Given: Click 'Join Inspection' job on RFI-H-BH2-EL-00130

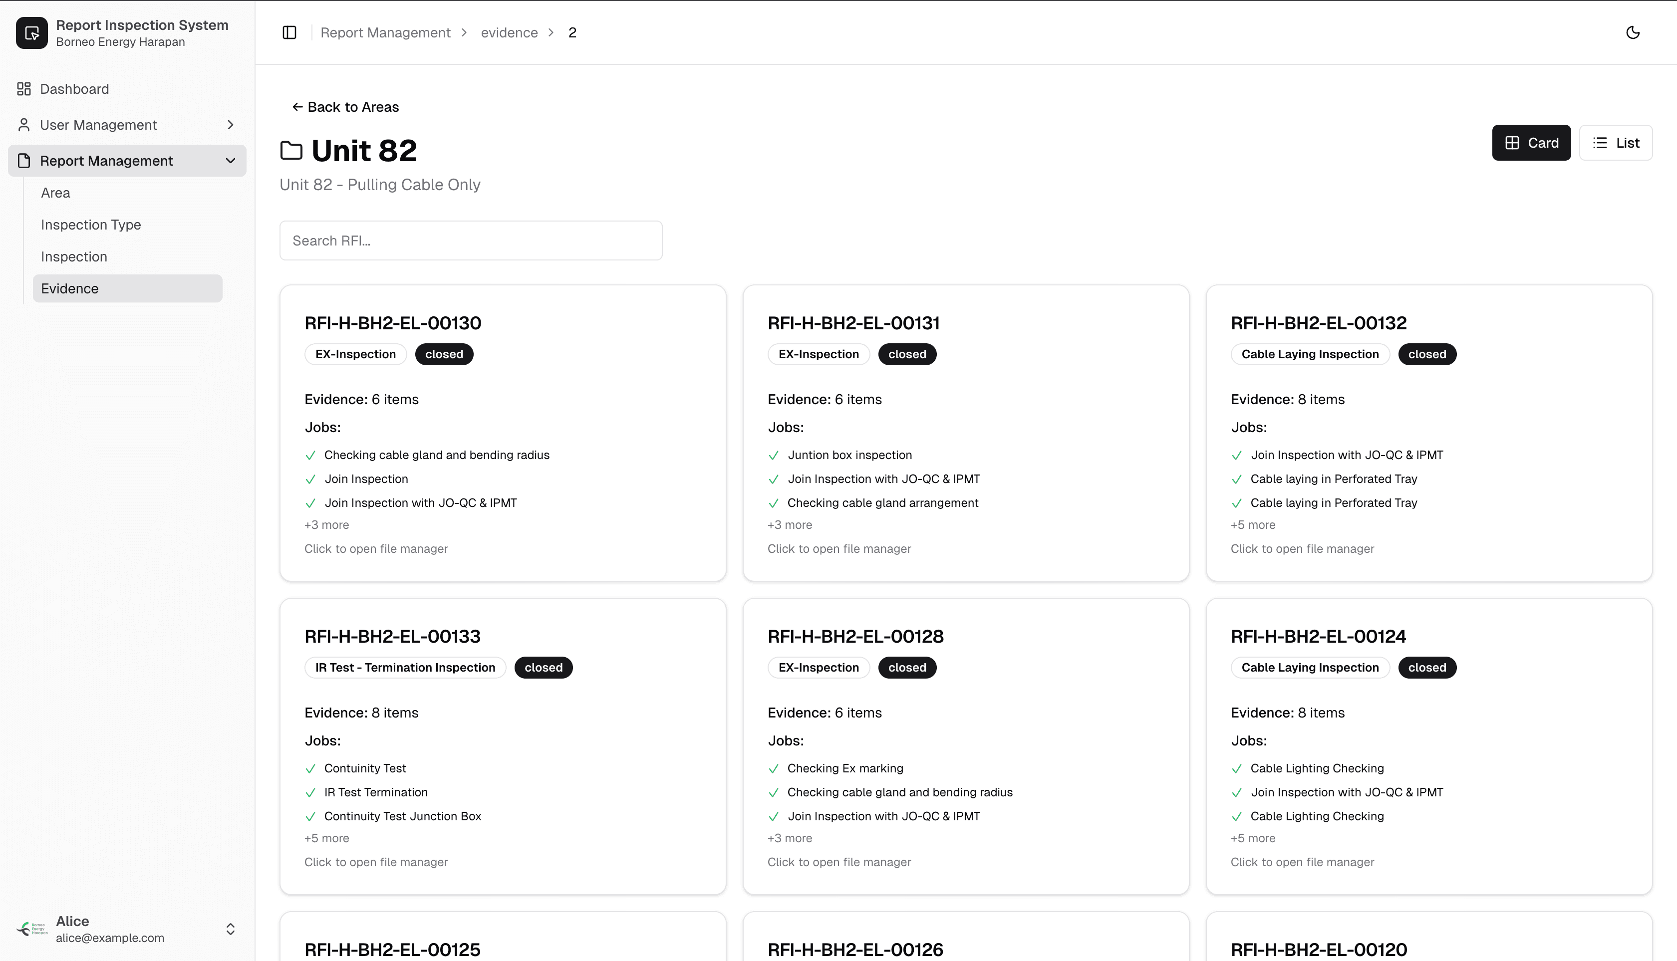Looking at the screenshot, I should (x=366, y=479).
